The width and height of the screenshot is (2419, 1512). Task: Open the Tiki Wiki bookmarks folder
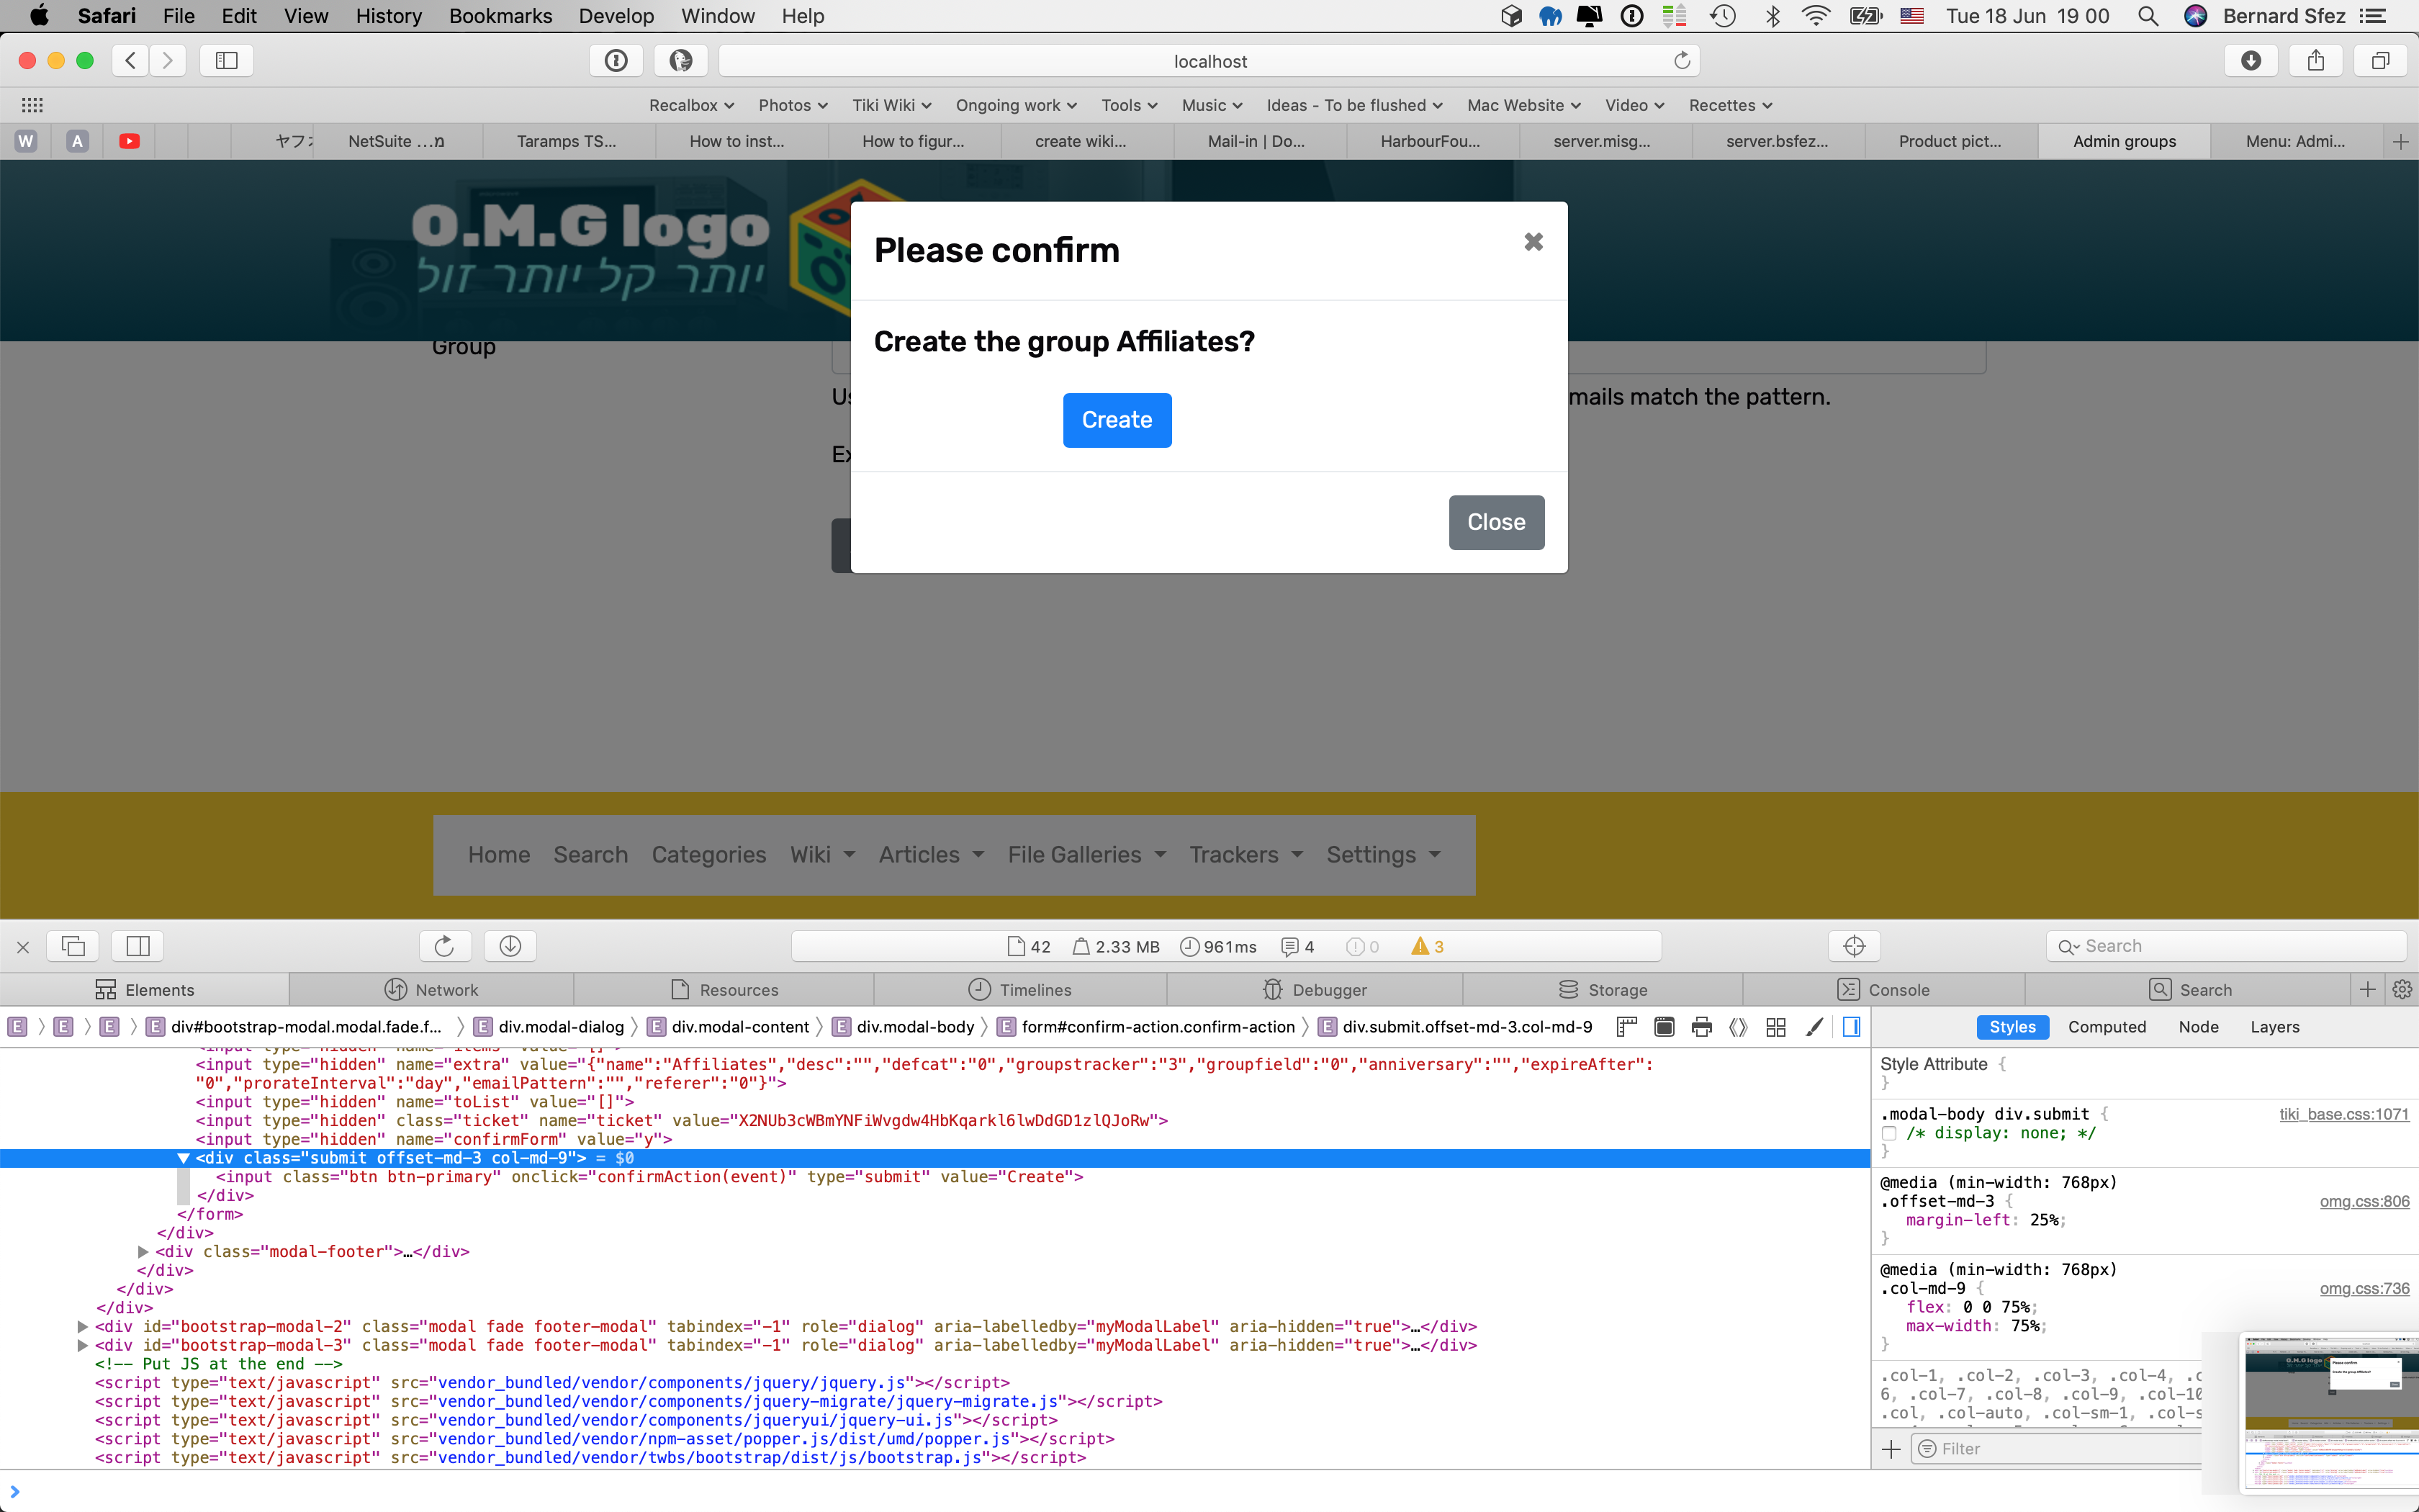[891, 105]
